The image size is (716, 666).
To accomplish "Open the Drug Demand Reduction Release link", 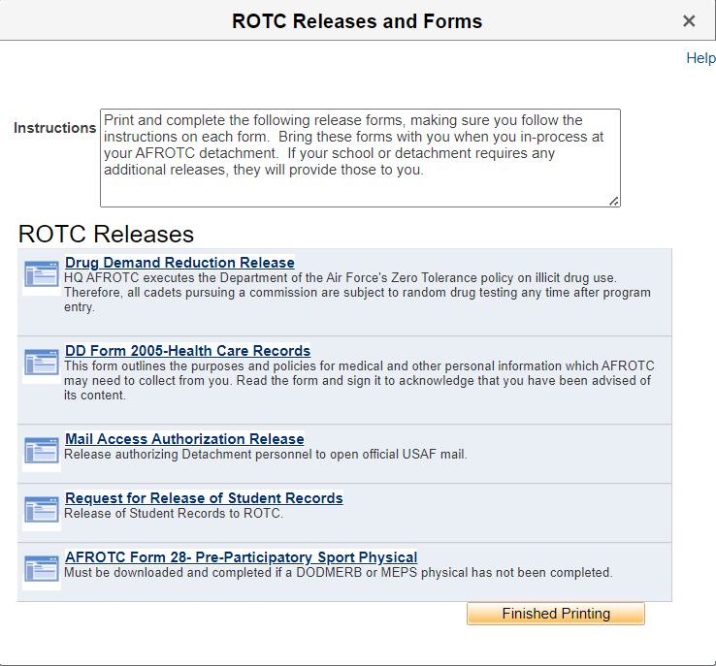I will click(179, 263).
